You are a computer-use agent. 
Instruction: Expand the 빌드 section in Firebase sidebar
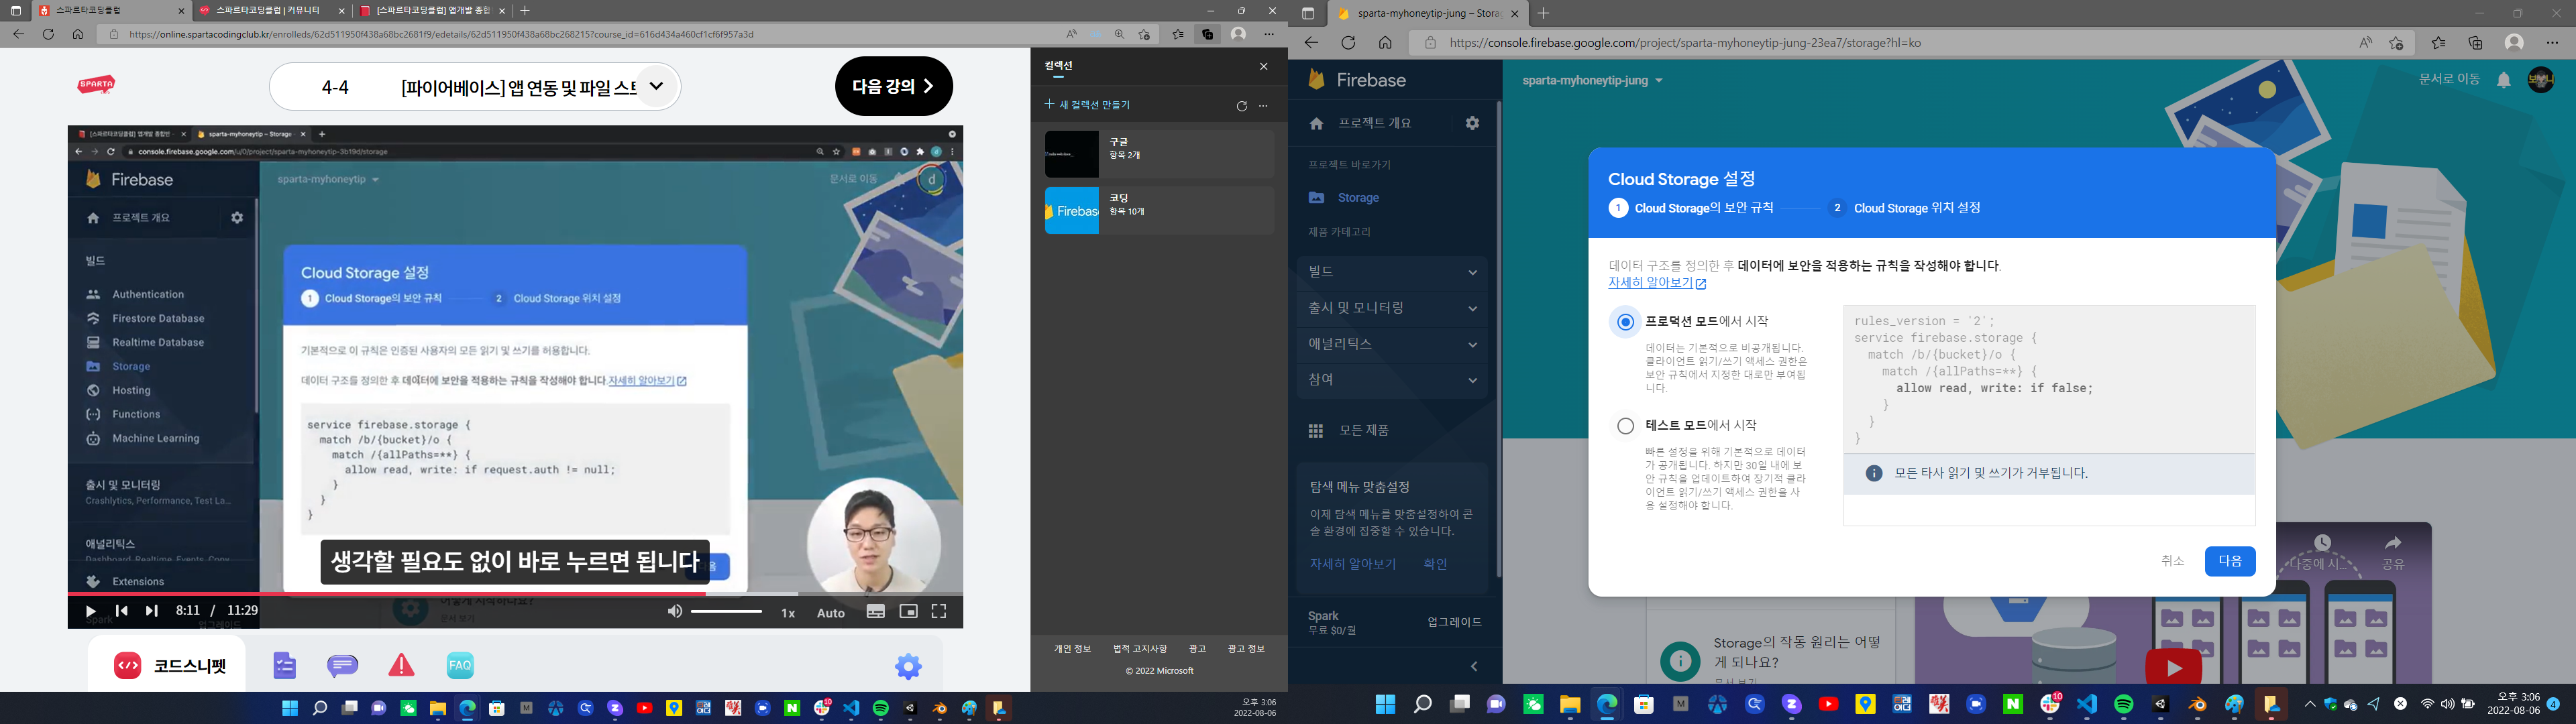point(1393,272)
